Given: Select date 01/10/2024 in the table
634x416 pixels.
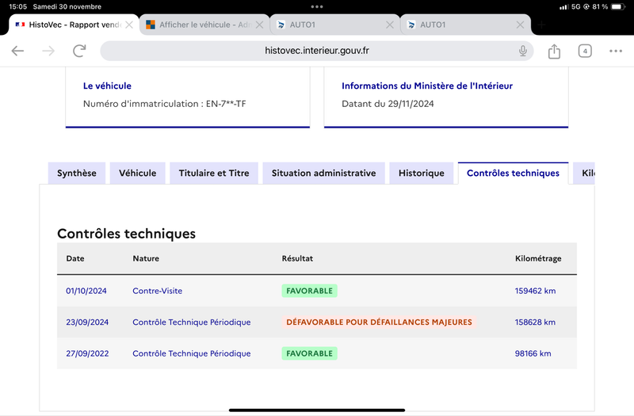Looking at the screenshot, I should [86, 291].
